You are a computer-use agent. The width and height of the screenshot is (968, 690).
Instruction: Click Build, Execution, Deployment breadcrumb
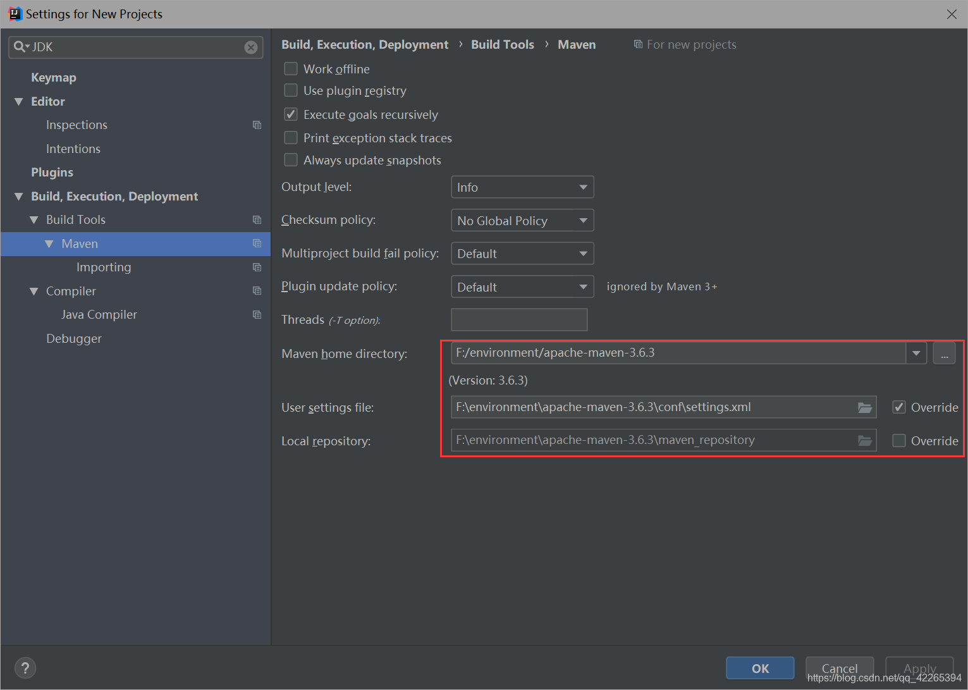tap(365, 44)
